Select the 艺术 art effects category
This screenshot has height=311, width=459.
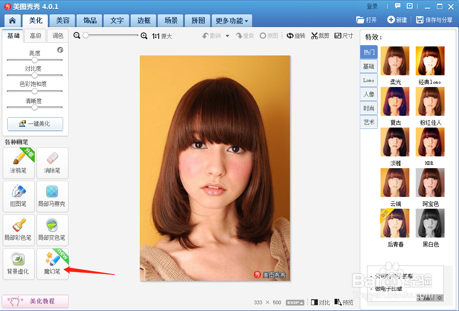point(369,122)
